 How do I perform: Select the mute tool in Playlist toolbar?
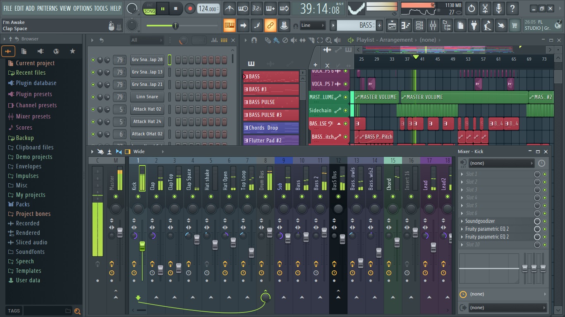294,40
